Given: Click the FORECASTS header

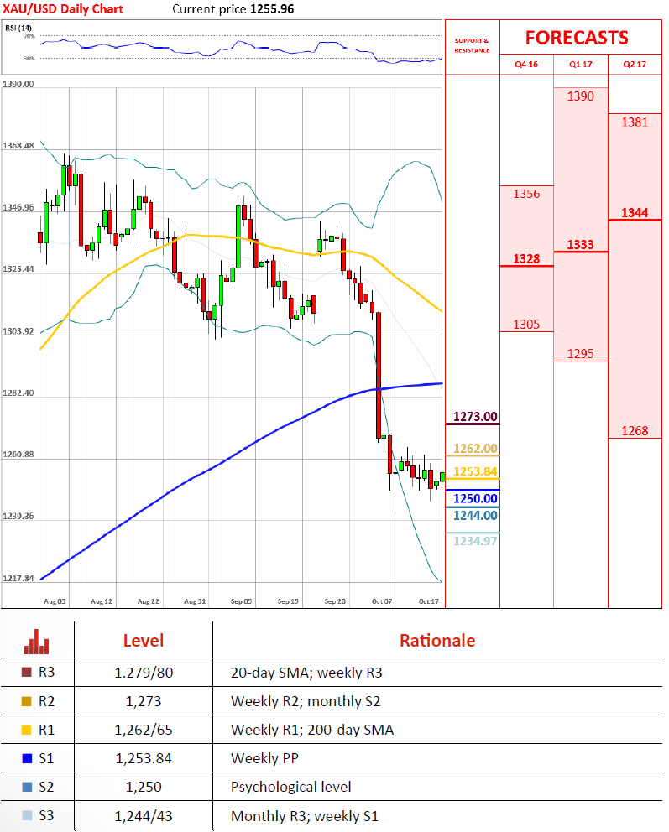Looking at the screenshot, I should [x=578, y=38].
